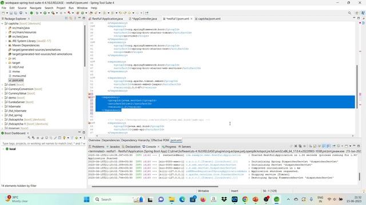Maximize the Package Explorer panel
Screen dimensions: 366x205
click(84, 18)
